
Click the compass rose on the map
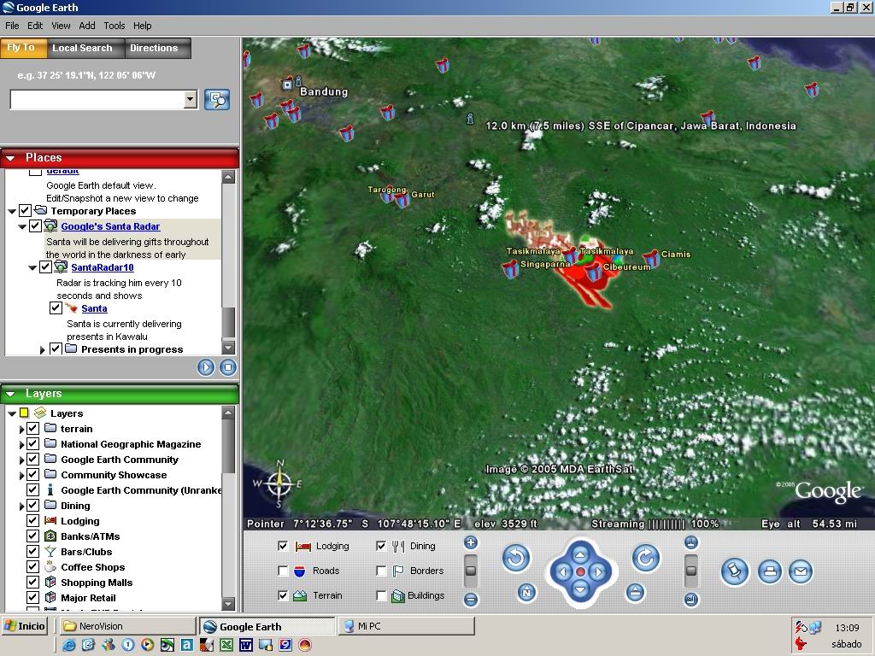(279, 483)
